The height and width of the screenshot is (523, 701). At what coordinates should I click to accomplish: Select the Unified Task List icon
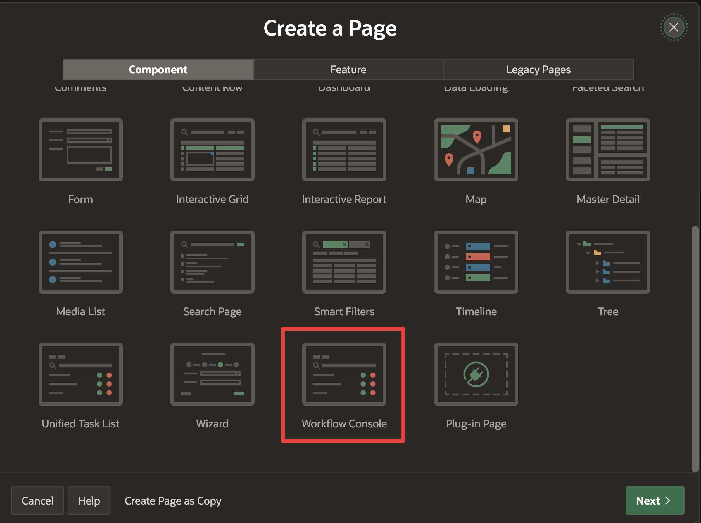point(80,374)
